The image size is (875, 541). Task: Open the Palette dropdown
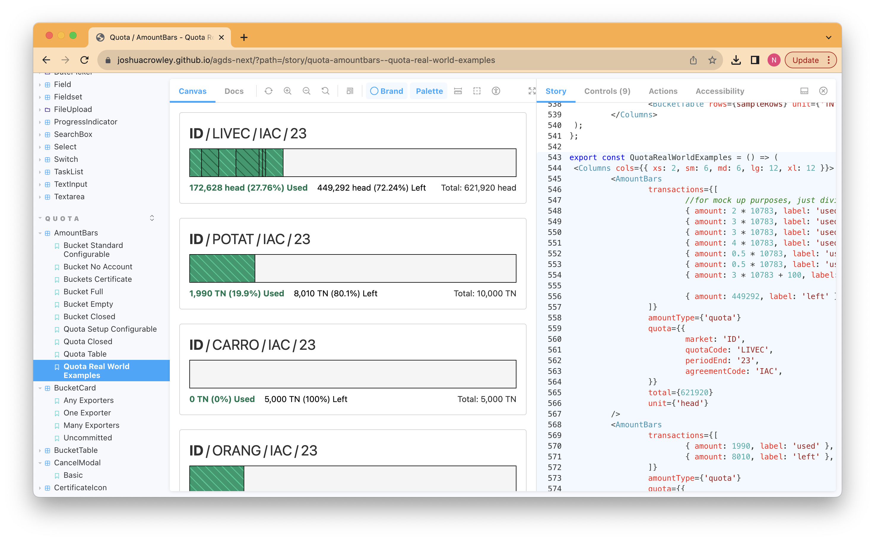click(x=429, y=91)
